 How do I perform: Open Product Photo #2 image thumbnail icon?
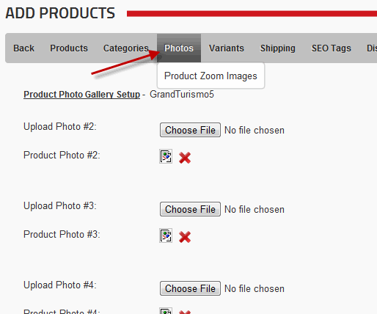[166, 156]
